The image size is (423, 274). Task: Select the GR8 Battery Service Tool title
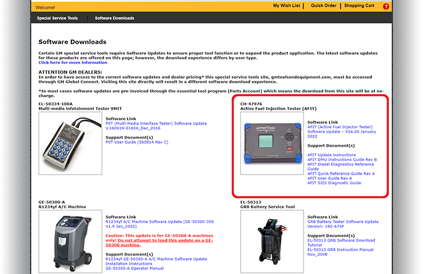tap(268, 207)
